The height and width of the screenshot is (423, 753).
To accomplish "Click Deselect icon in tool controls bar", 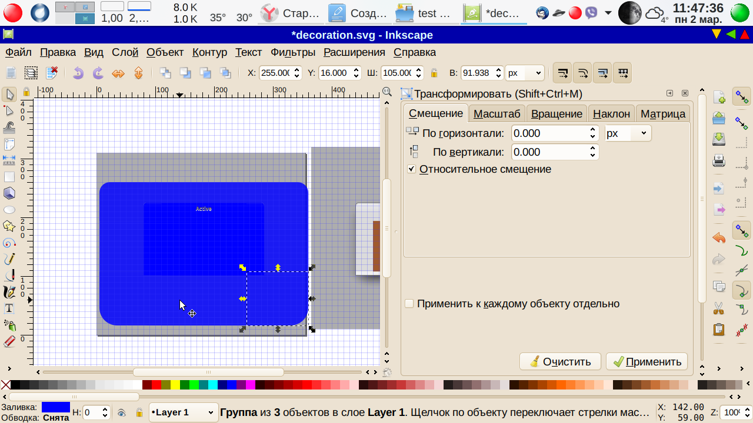I will [x=52, y=73].
